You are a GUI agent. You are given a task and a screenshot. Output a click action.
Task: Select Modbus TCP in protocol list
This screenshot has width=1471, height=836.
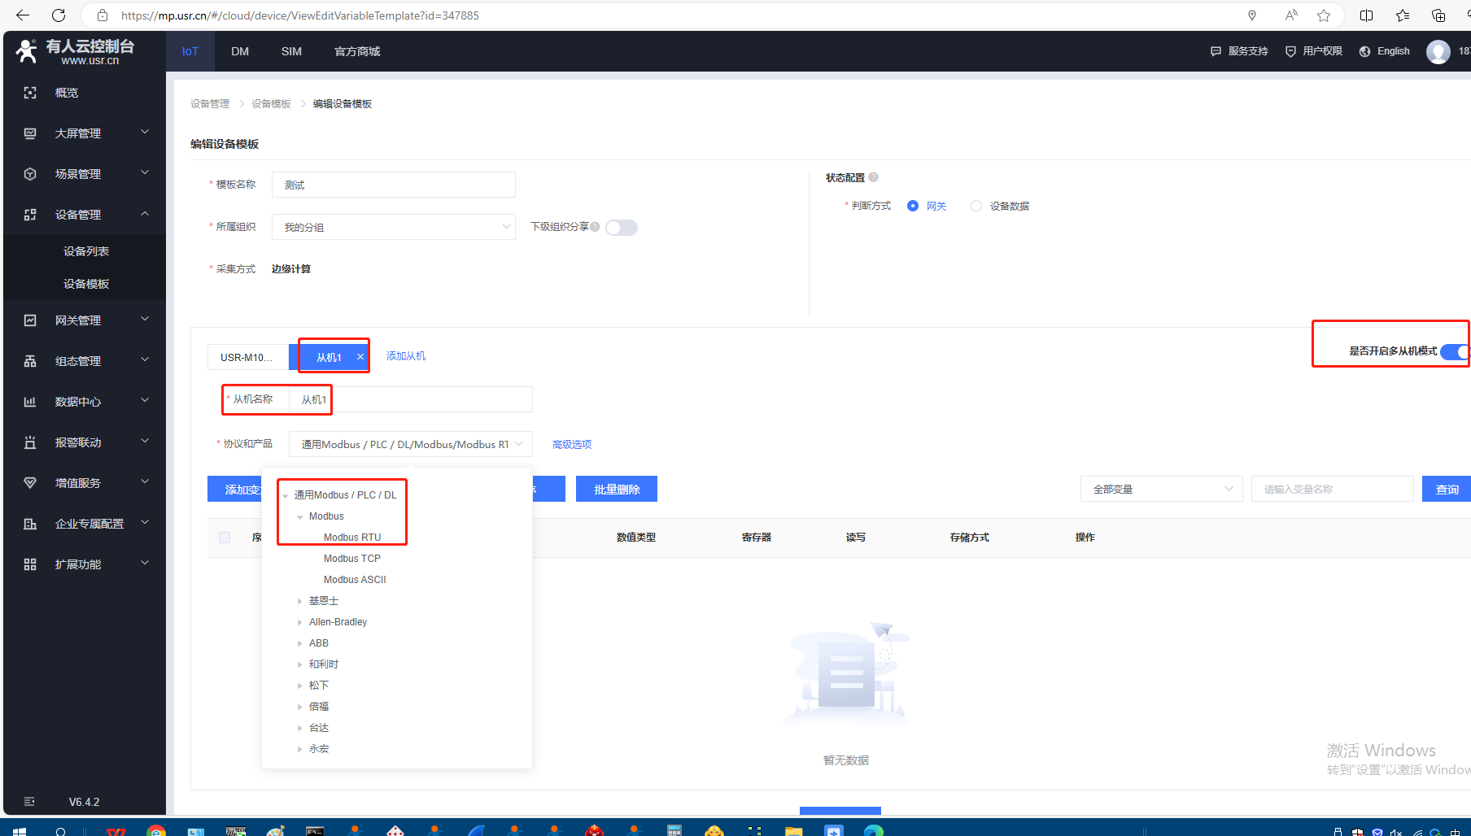pyautogui.click(x=351, y=559)
